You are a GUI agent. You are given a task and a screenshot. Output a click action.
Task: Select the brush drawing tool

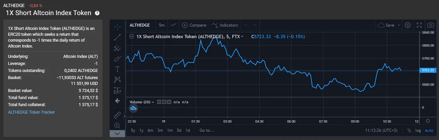pyautogui.click(x=117, y=58)
